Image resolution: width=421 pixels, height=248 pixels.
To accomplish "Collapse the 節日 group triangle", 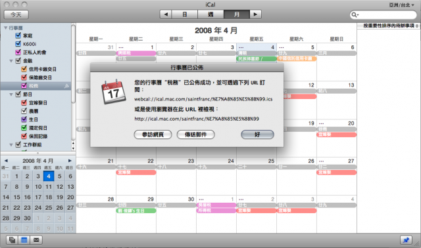I will coord(11,94).
